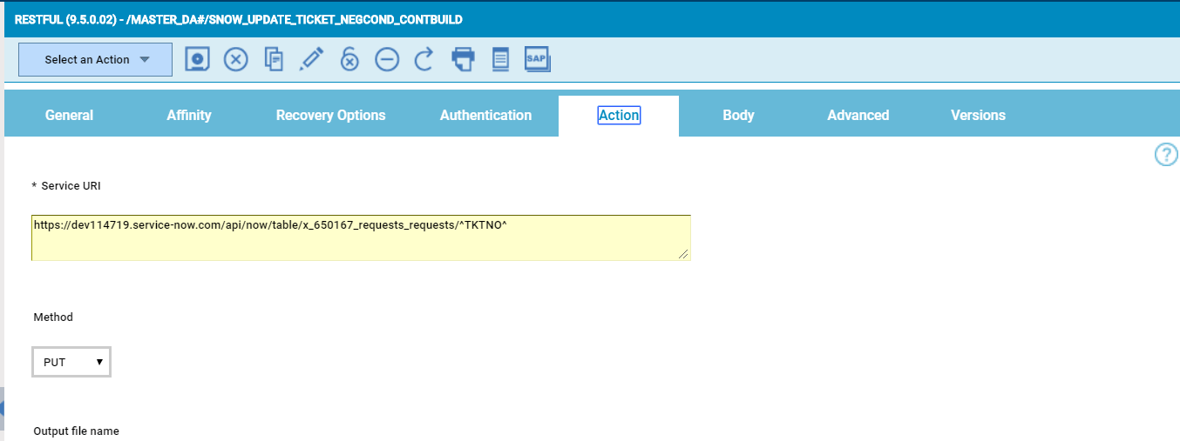Viewport: 1180px width, 441px height.
Task: Open the help question mark icon
Action: tap(1166, 155)
